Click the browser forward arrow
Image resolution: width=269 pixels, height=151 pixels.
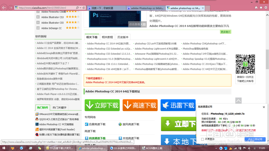coord(11,8)
